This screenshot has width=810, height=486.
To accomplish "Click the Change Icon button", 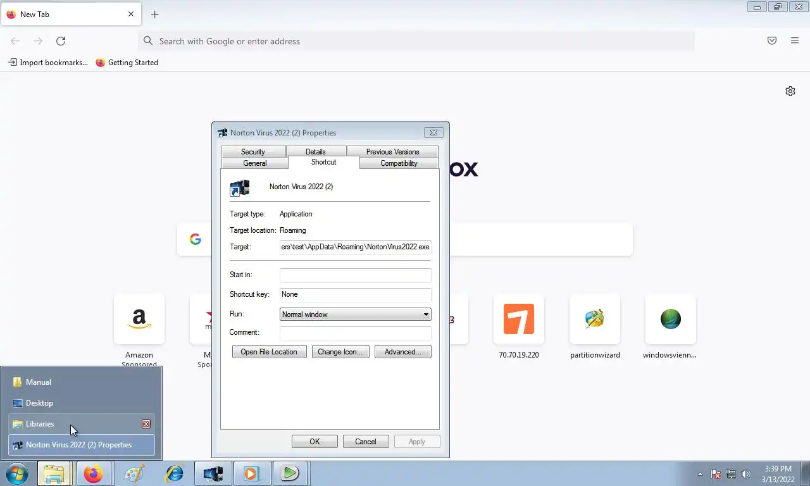I will pyautogui.click(x=340, y=352).
